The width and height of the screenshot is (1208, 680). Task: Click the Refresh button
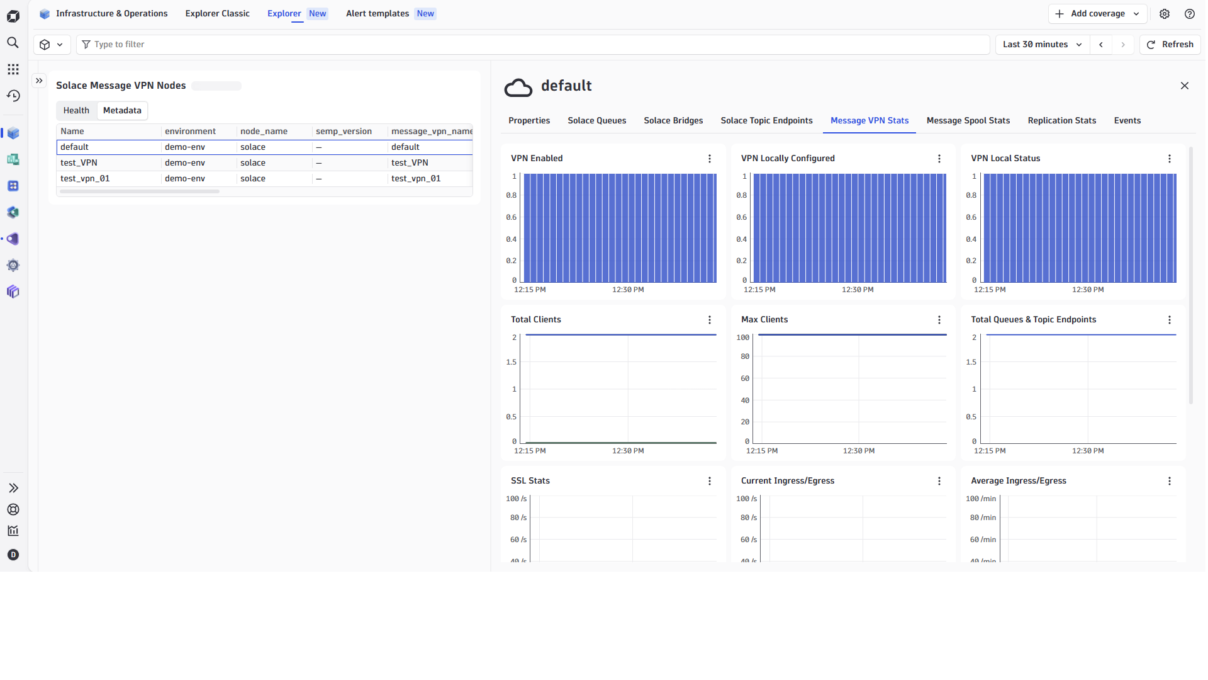(1170, 45)
